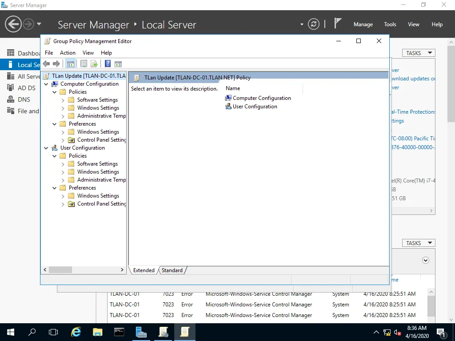Click the Computer Configuration icon in the Name list
The image size is (455, 341).
(x=228, y=98)
